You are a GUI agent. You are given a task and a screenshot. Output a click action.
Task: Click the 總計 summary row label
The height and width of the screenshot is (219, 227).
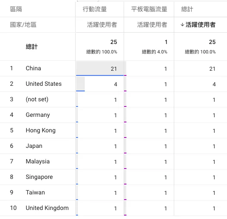(x=32, y=47)
